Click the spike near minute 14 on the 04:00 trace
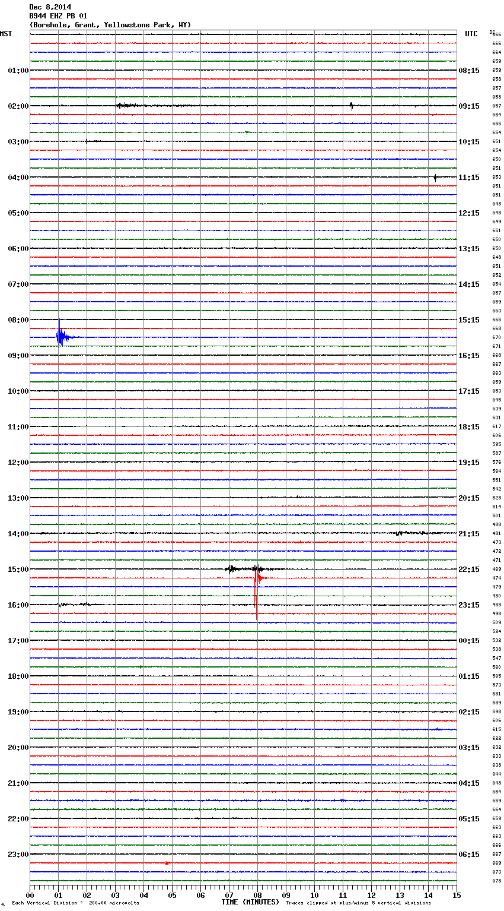The width and height of the screenshot is (504, 911). (x=435, y=177)
